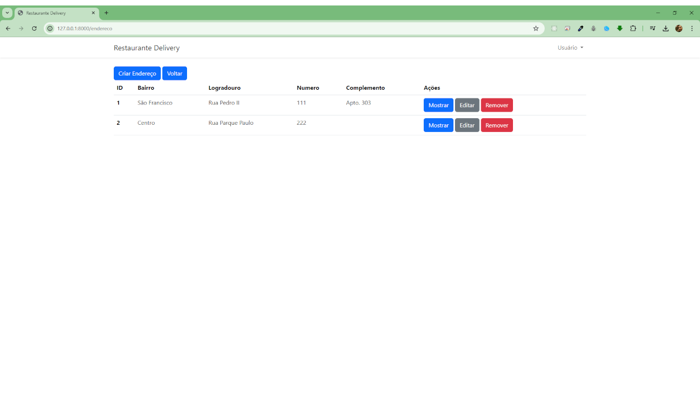
Task: Click the eyedropper color picker extension
Action: [580, 28]
